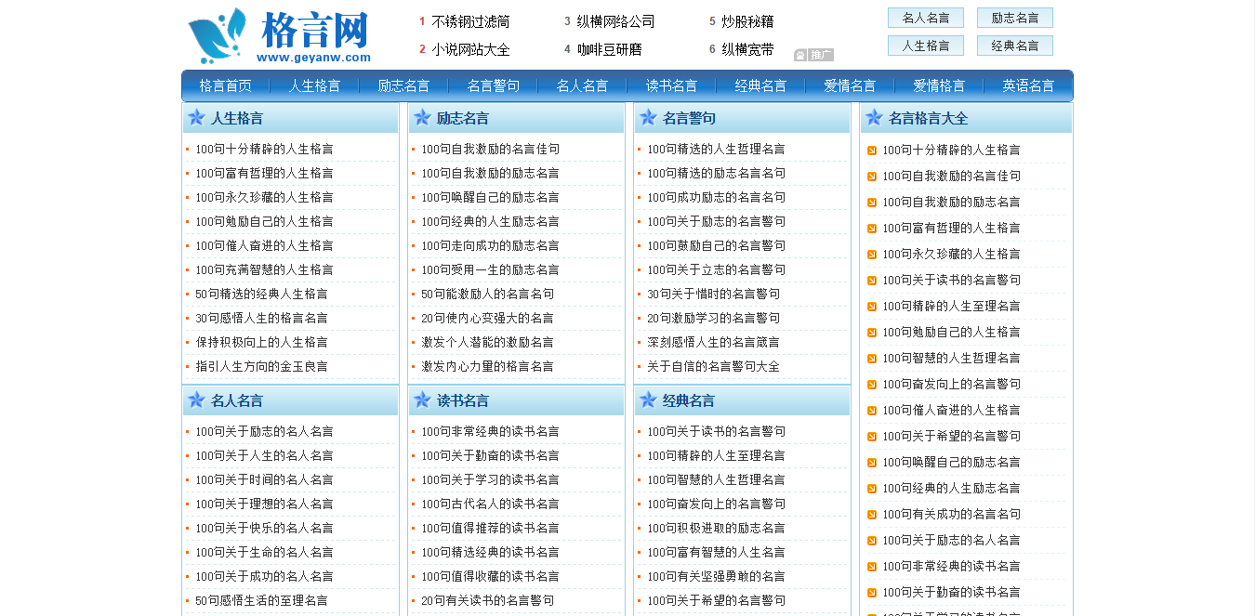Open 20句使内心变强大的名言

(487, 318)
